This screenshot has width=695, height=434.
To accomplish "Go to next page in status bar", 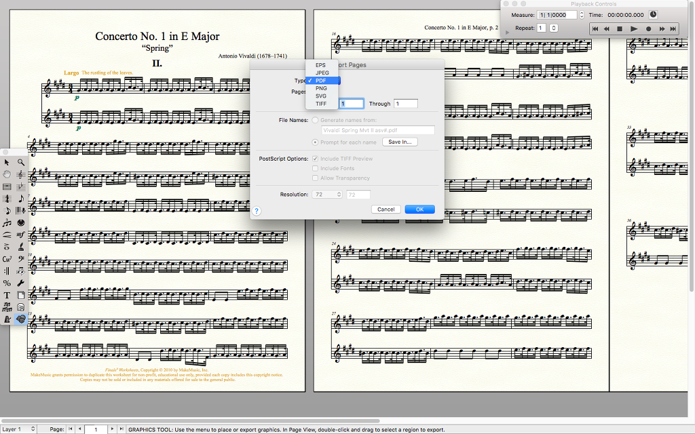I will (x=112, y=429).
